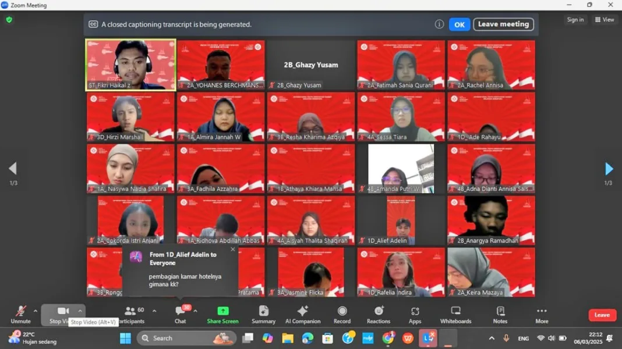Open the More options menu
Screen dimensions: 622x349
[x=542, y=315]
